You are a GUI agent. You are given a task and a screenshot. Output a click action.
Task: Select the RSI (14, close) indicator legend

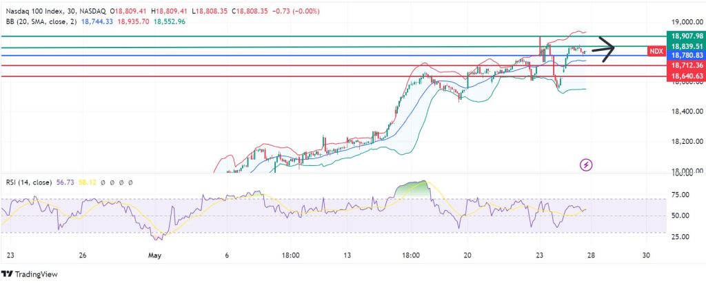click(29, 182)
